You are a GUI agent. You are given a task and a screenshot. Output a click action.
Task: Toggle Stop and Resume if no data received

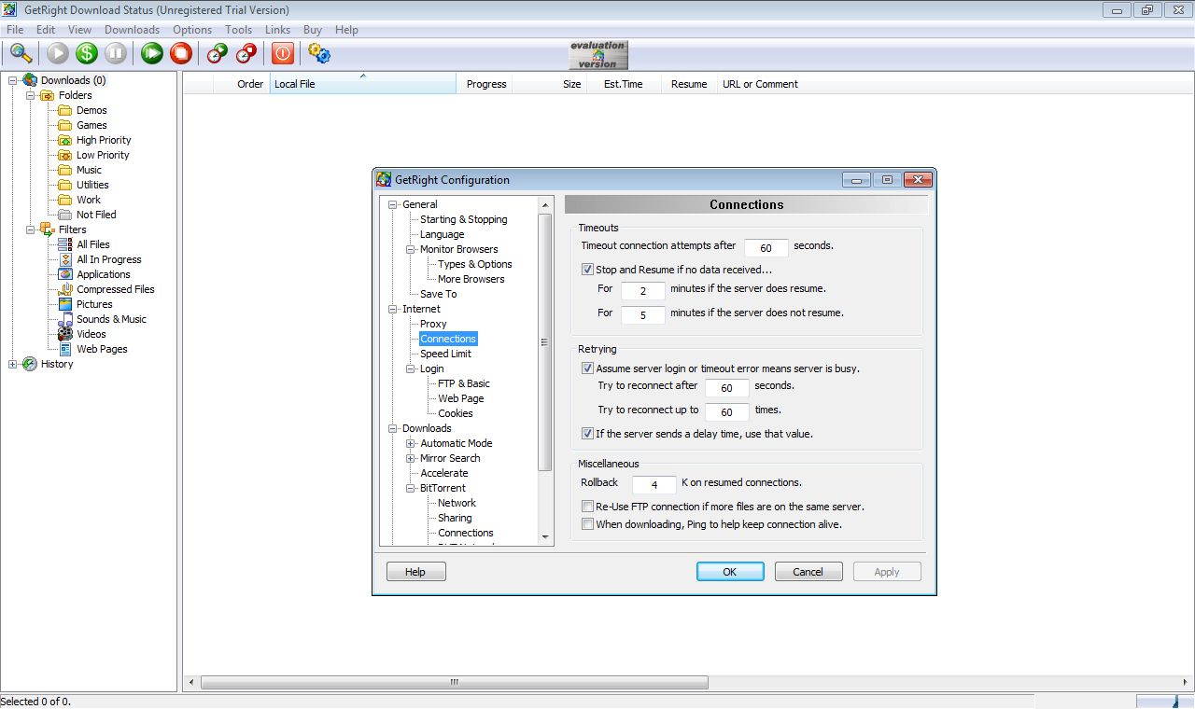click(587, 270)
